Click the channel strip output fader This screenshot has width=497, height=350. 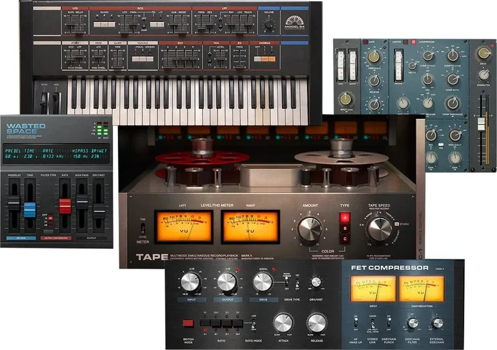481,124
